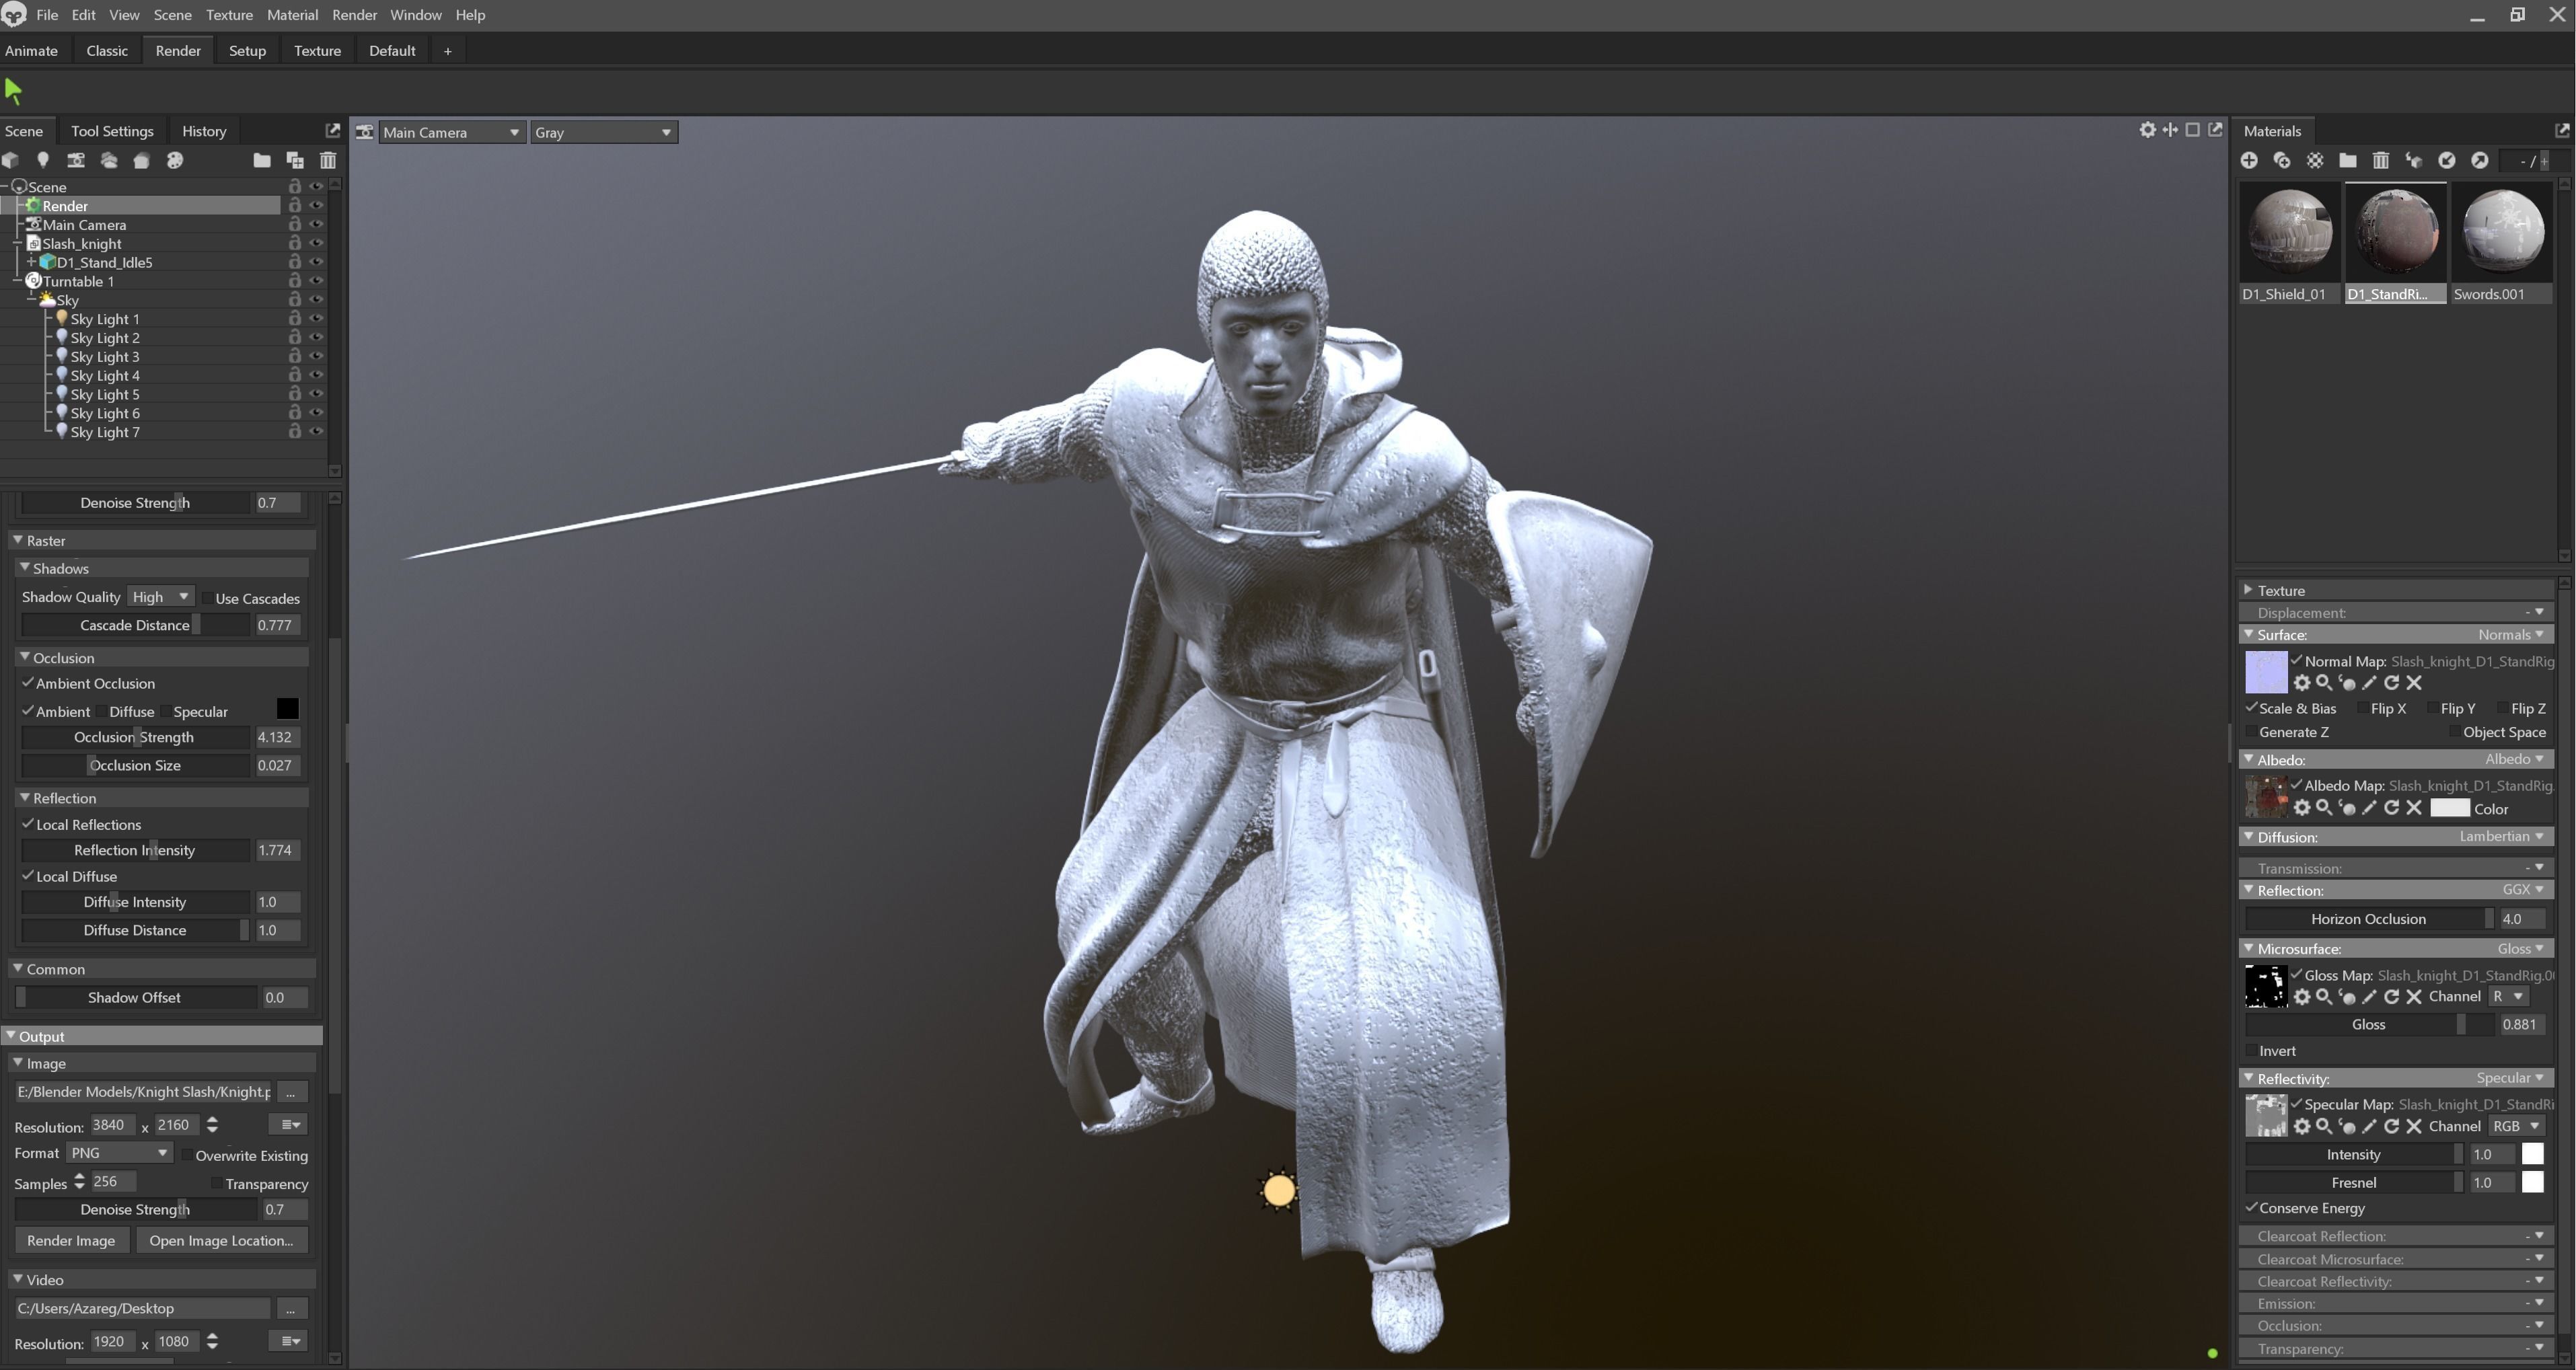Open Shadow Quality High dropdown
Image resolution: width=2576 pixels, height=1370 pixels.
click(161, 597)
